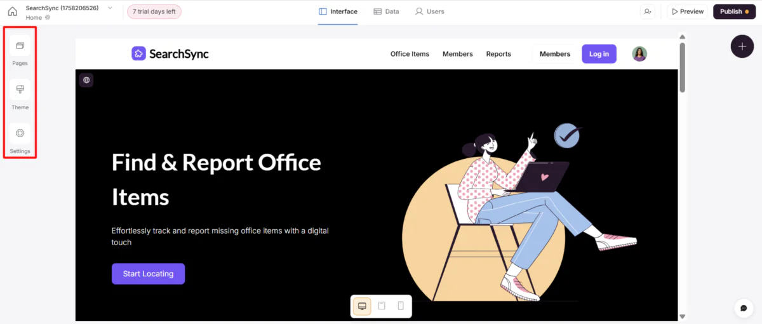762x324 pixels.
Task: Open the home icon in top-left
Action: 12,11
